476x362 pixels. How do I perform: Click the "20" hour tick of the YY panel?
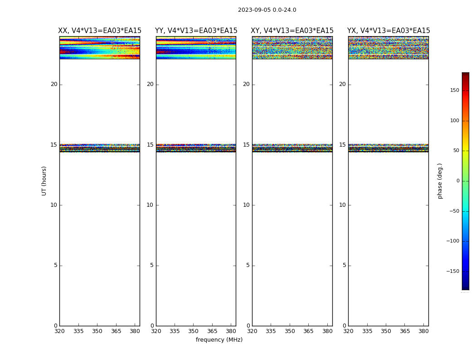150,84
